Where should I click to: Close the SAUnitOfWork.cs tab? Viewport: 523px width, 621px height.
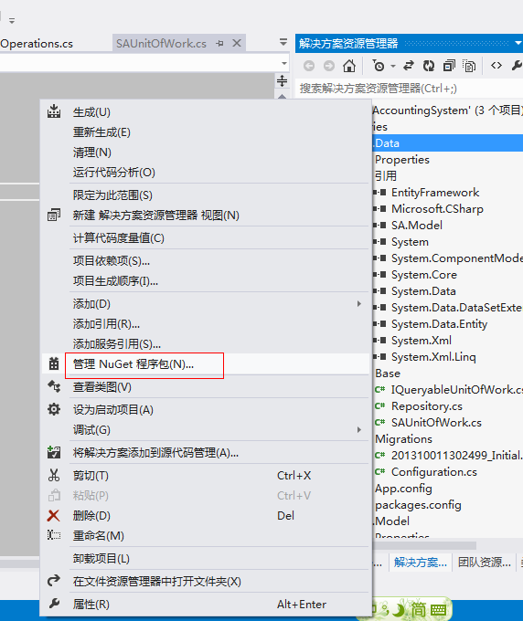237,43
